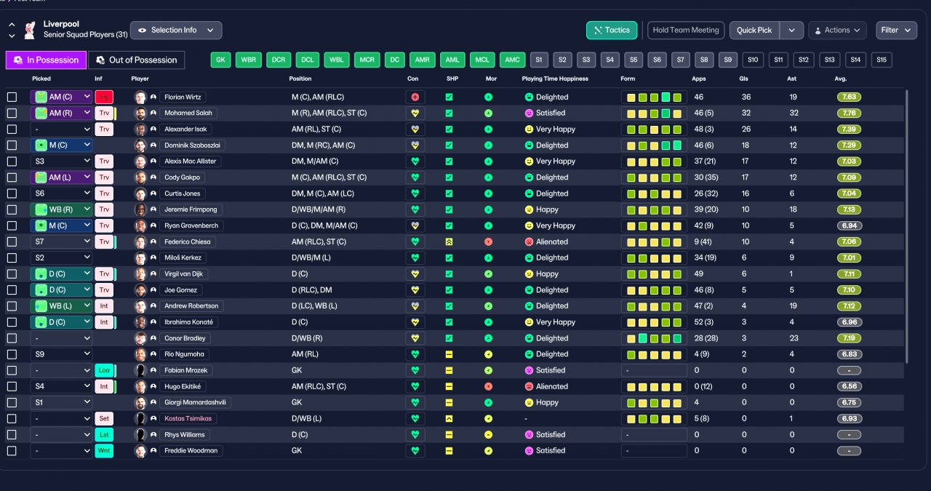Open Giorgi Mamardashvili's S1 picked dropdown
Screen dimensions: 931x491
click(61, 402)
